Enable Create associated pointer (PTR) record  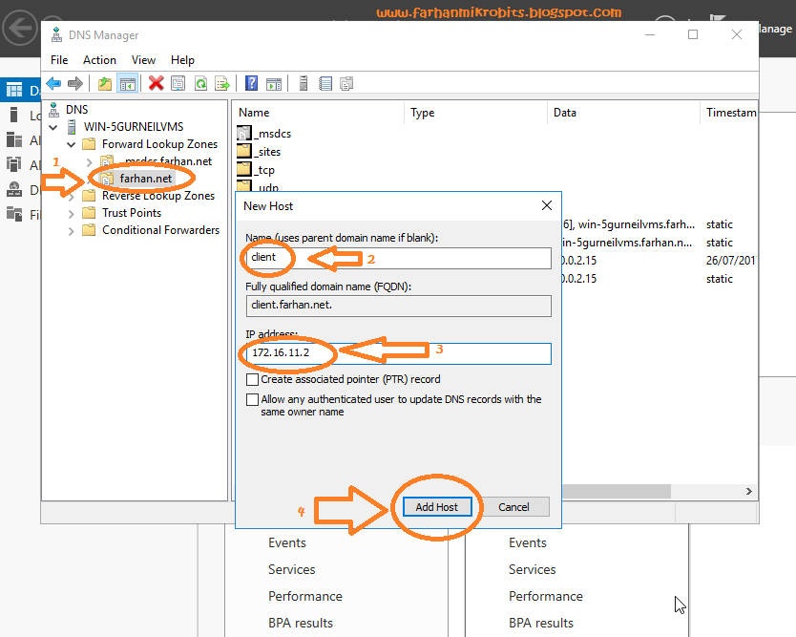pyautogui.click(x=253, y=378)
